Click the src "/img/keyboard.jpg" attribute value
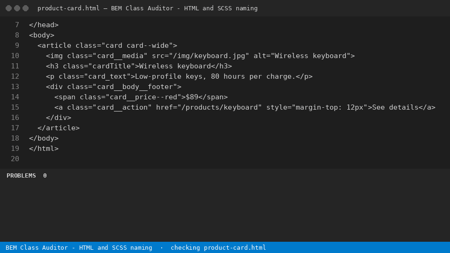Image resolution: width=450 pixels, height=253 pixels. tap(209, 56)
